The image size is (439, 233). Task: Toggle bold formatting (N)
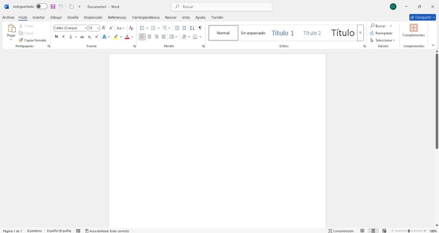(x=56, y=37)
